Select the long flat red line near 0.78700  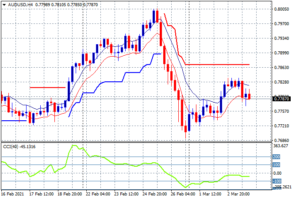pyautogui.click(x=217, y=65)
